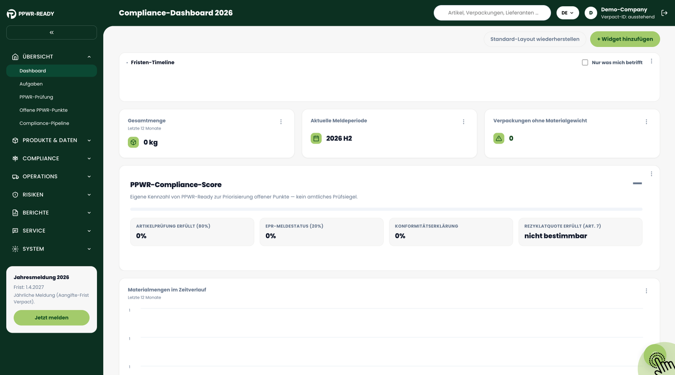
Task: Click the Demo-Company avatar D
Action: 591,13
